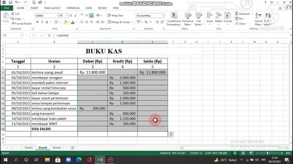The height and width of the screenshot is (164, 293).
Task: Expand the font size dropdown
Action: click(x=67, y=15)
